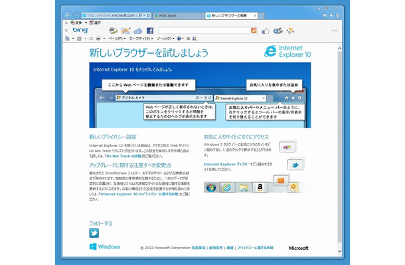
Task: Click the heading 新しいブラウザーを試しましょう
Action: (x=149, y=53)
